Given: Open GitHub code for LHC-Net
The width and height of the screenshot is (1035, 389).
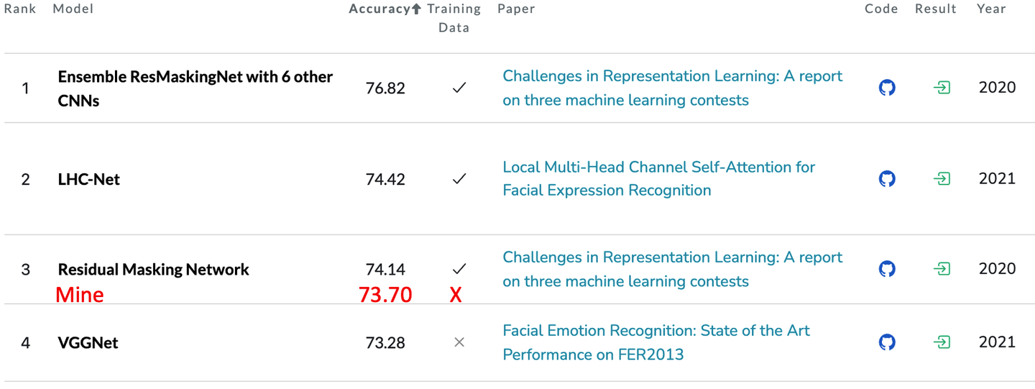Looking at the screenshot, I should (x=887, y=178).
